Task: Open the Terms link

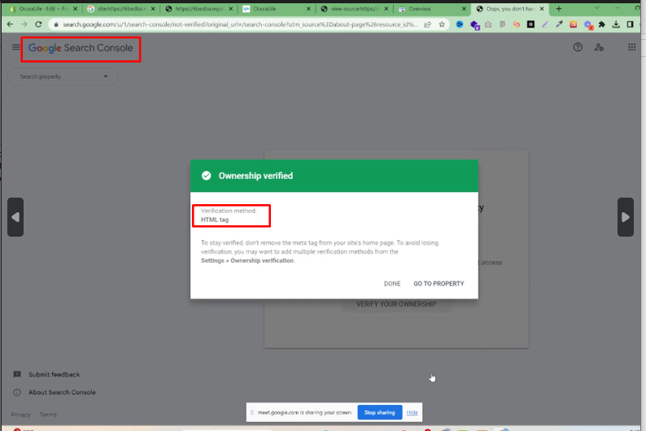Action: tap(48, 415)
